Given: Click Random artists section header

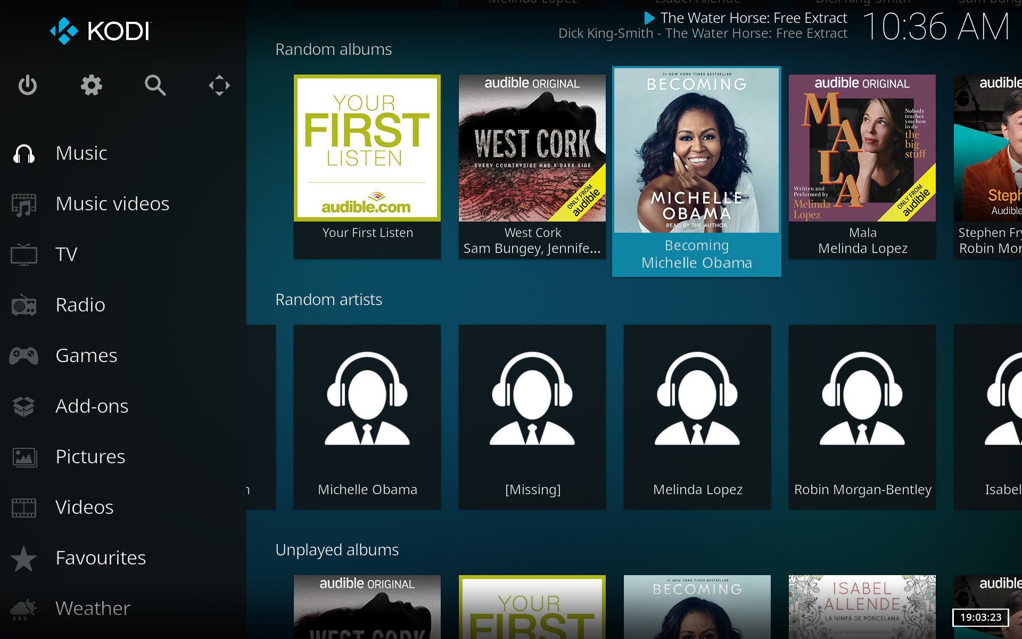Looking at the screenshot, I should pos(328,298).
